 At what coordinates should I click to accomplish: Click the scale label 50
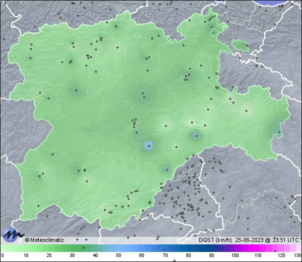(x=118, y=255)
